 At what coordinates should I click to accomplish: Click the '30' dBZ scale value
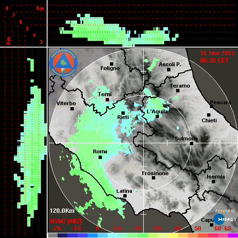tap(157, 228)
